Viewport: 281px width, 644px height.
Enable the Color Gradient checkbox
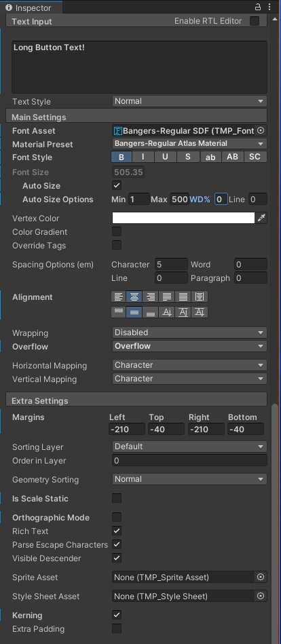click(117, 231)
